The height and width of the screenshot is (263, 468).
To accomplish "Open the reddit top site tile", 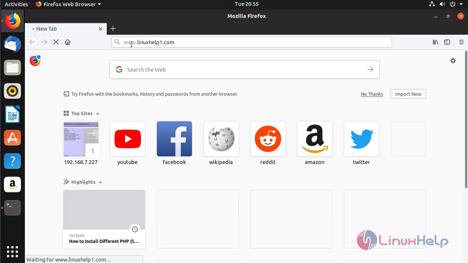I will [x=268, y=143].
